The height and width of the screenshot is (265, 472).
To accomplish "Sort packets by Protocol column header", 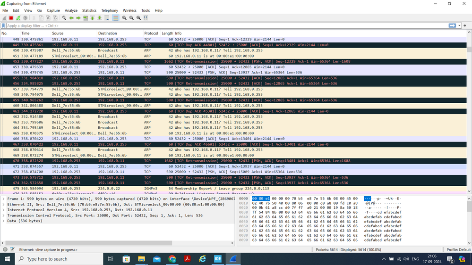I will 151,33.
